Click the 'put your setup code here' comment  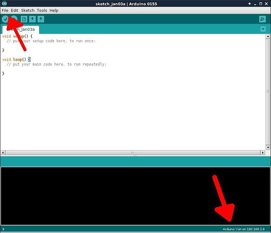pos(51,41)
